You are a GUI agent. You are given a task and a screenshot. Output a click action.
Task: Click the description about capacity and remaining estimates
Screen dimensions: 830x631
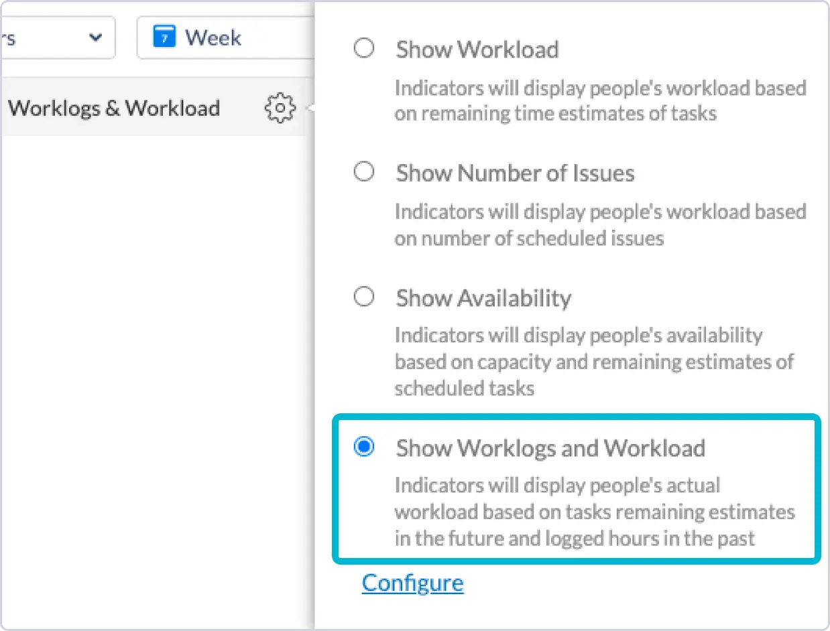[593, 362]
